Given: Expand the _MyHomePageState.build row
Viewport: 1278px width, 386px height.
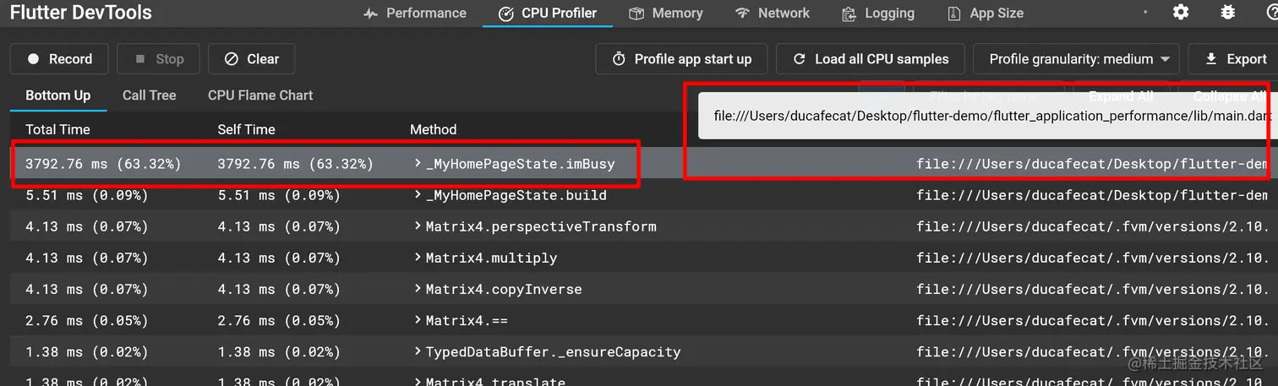Looking at the screenshot, I should (x=418, y=195).
